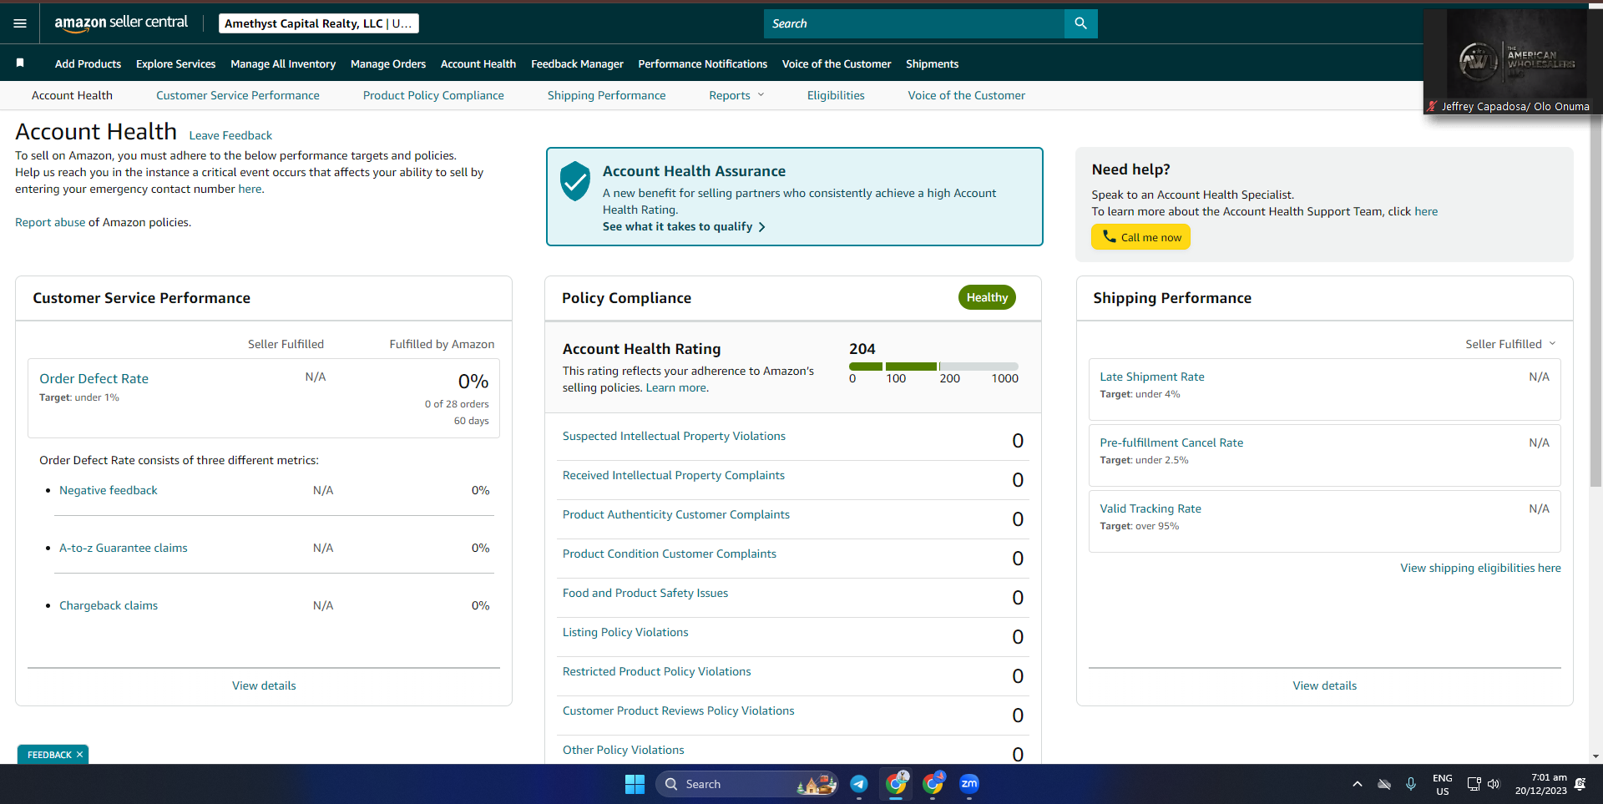Open the Late Shipment Rate link
Viewport: 1603px width, 804px height.
tap(1152, 377)
